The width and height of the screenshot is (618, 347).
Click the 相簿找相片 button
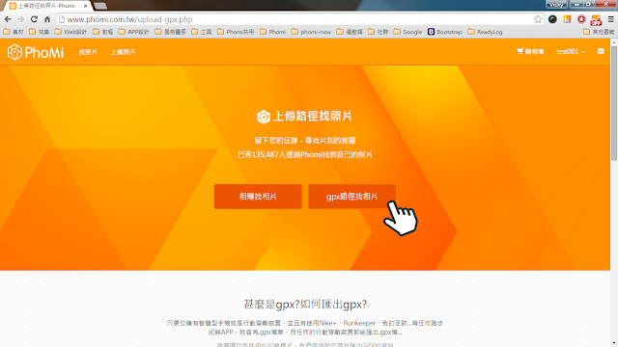coord(258,197)
